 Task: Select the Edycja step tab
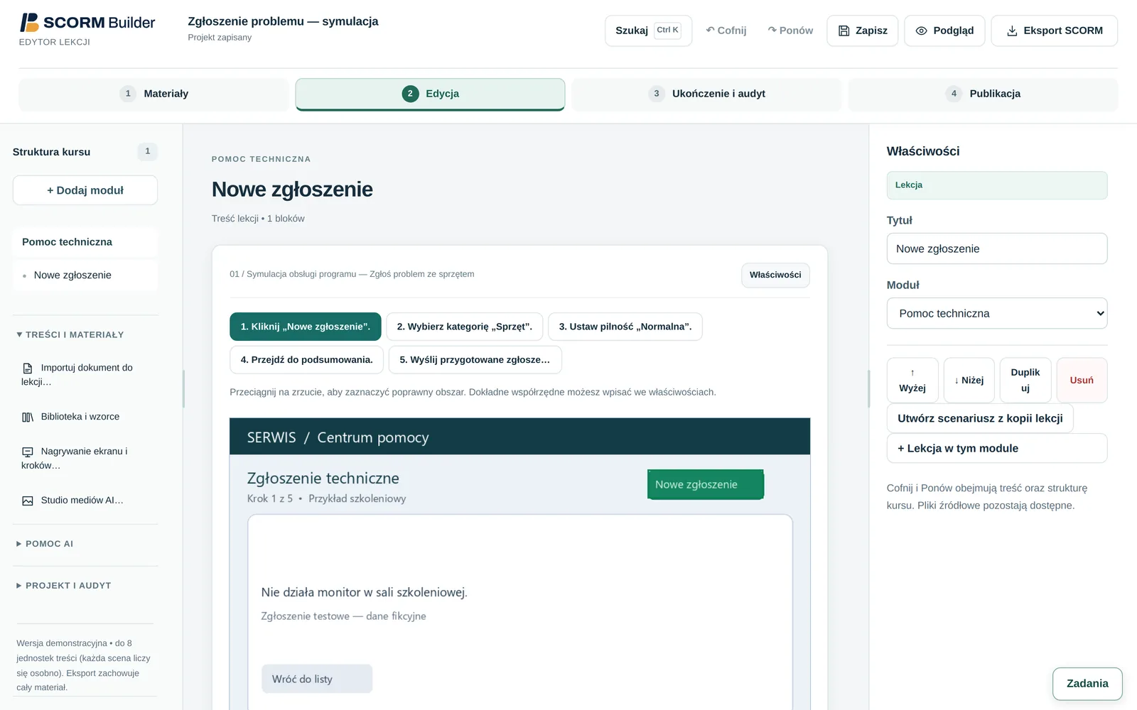coord(430,94)
